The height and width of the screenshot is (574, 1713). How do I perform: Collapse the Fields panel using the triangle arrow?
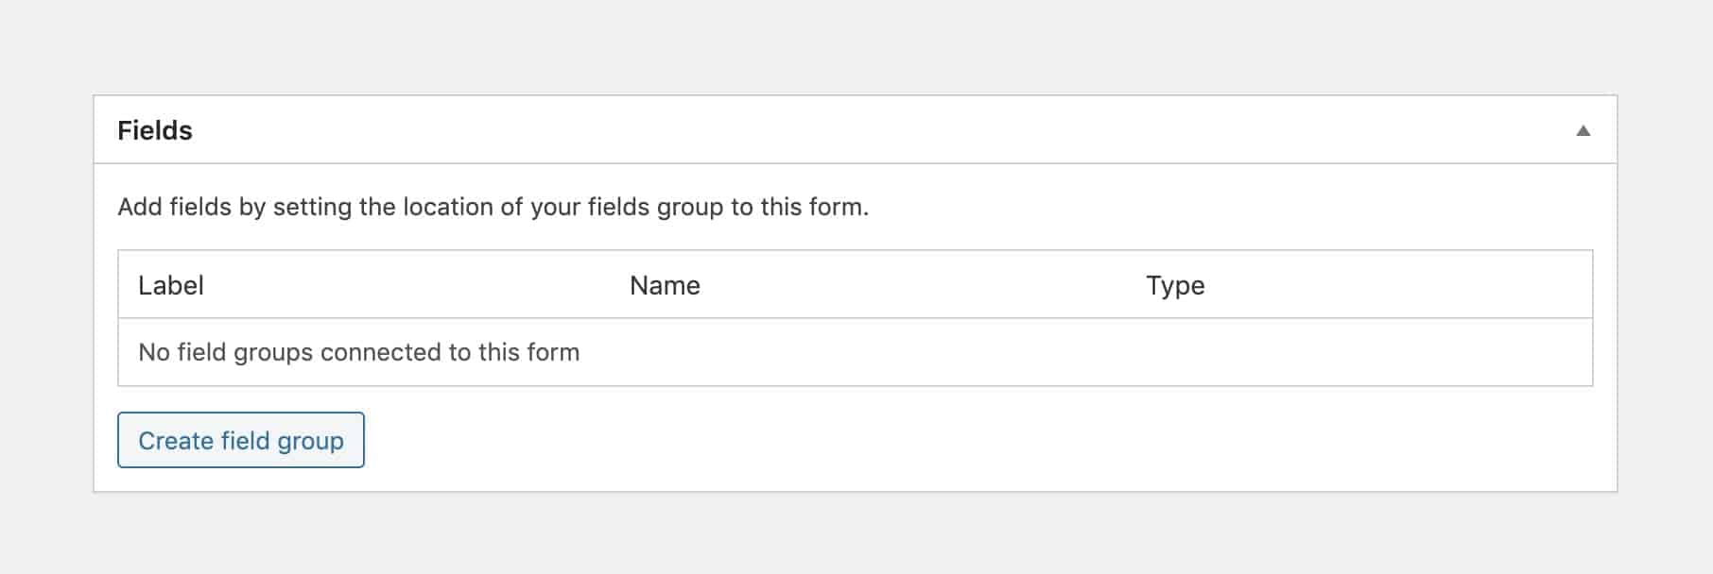pos(1583,130)
